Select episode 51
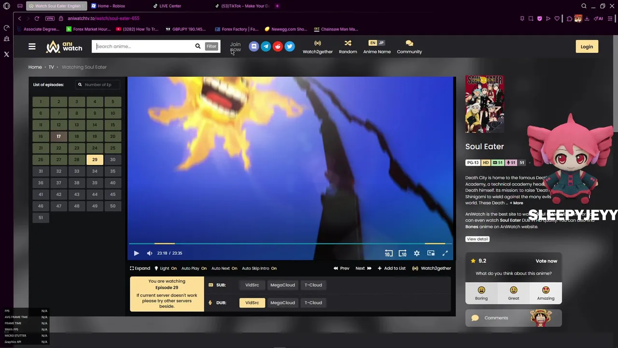 [41, 217]
